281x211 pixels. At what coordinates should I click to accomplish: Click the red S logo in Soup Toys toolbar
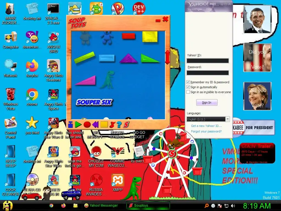click(126, 124)
